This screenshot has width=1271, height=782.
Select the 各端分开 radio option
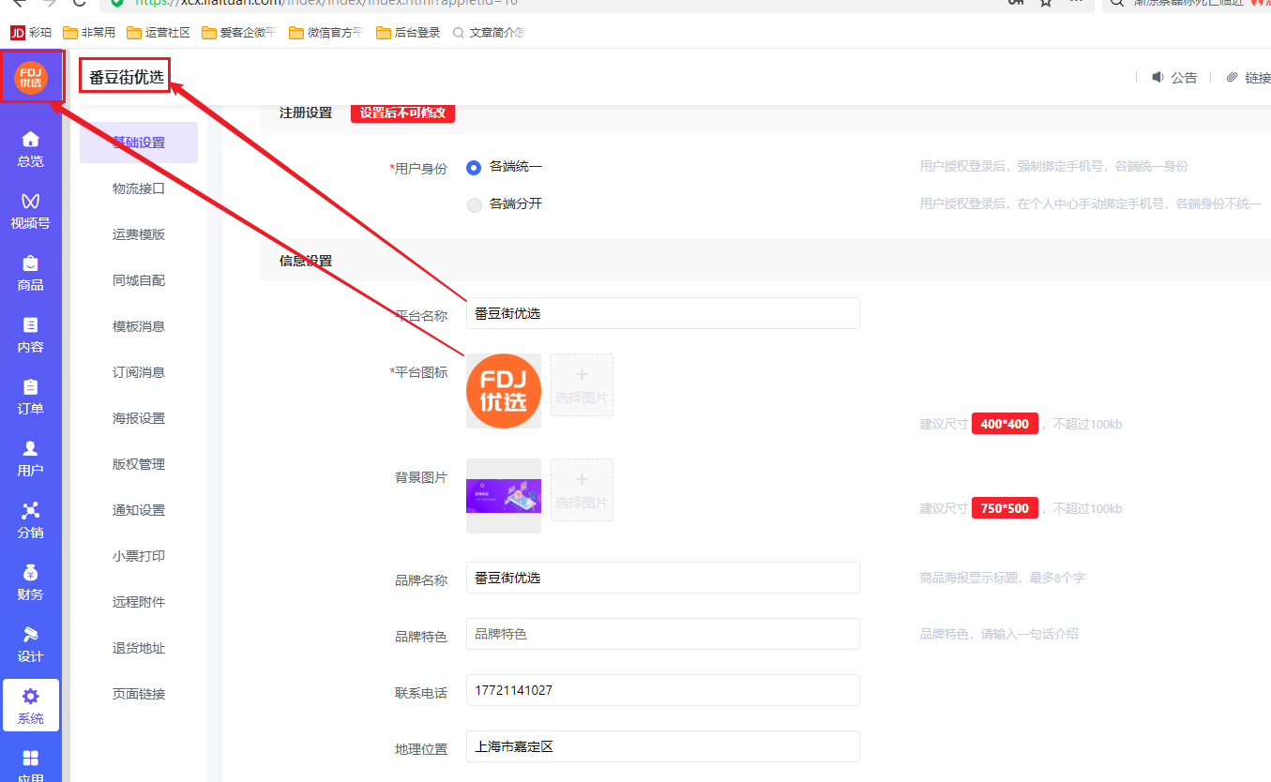[475, 204]
